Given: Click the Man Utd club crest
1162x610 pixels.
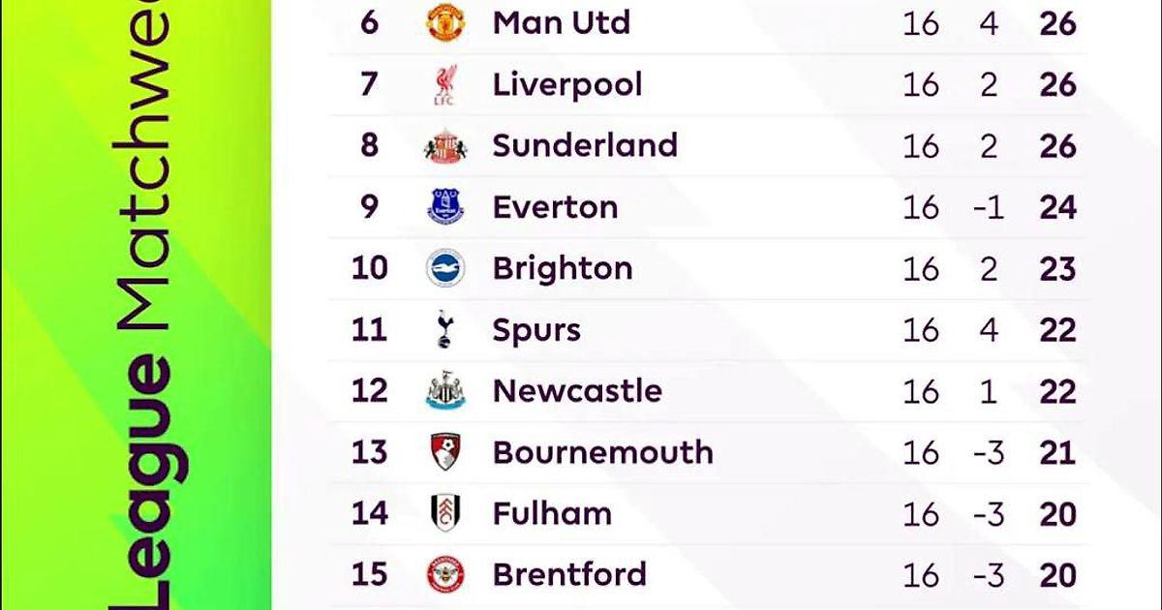Looking at the screenshot, I should coord(446,23).
